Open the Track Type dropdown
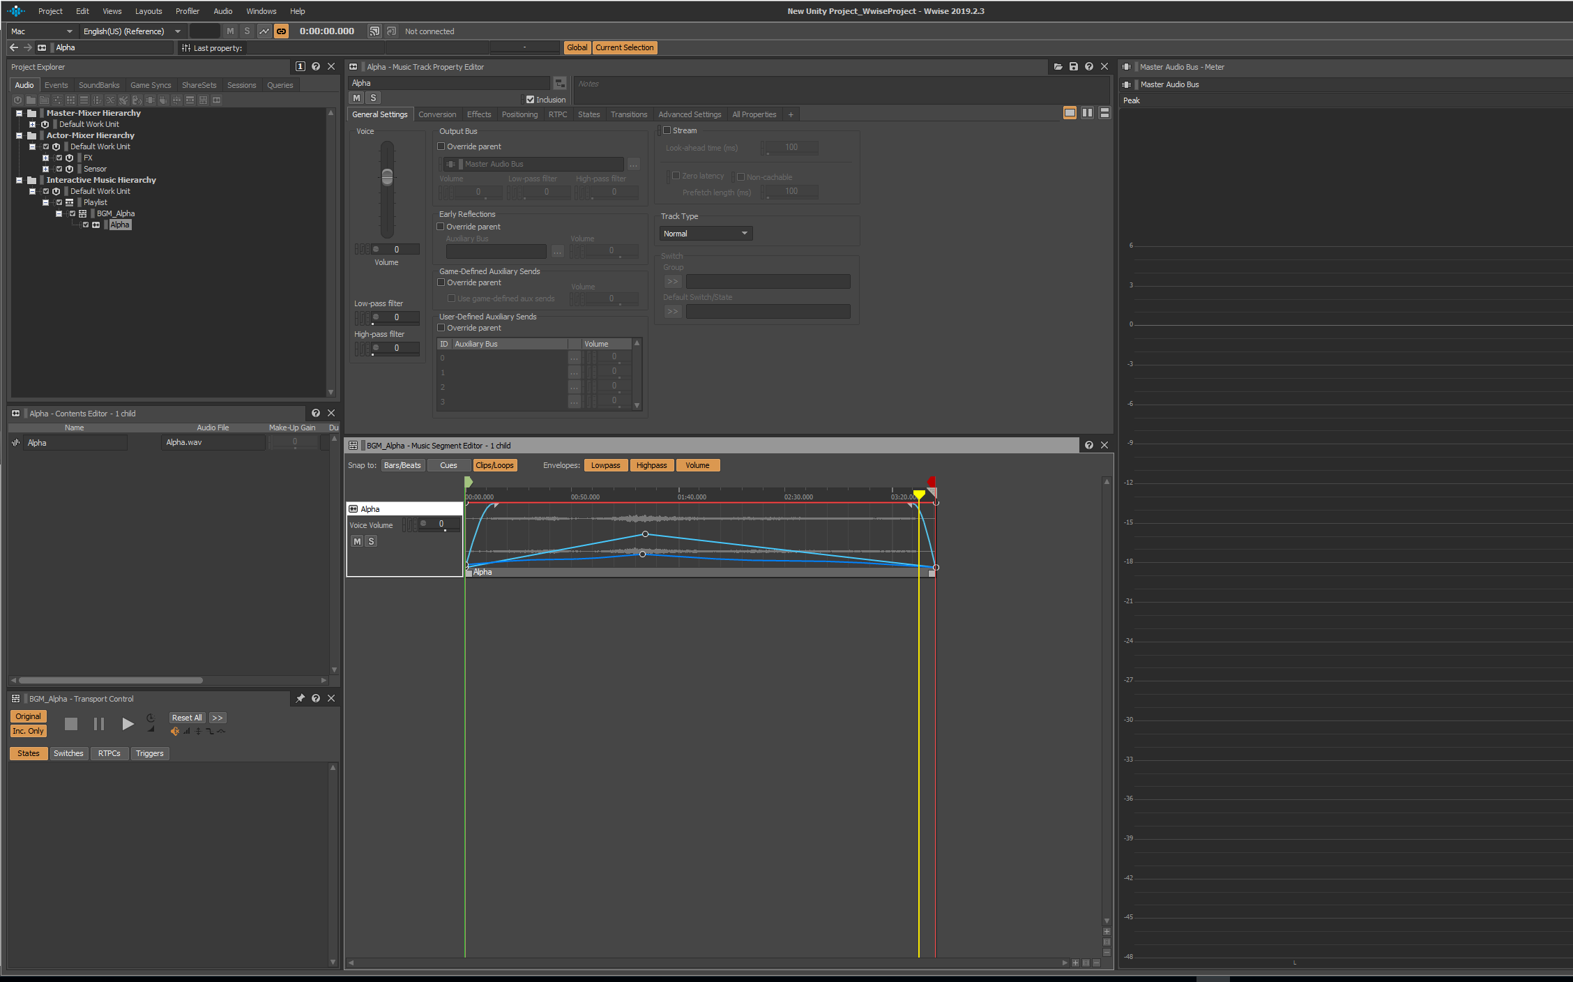 coord(706,234)
